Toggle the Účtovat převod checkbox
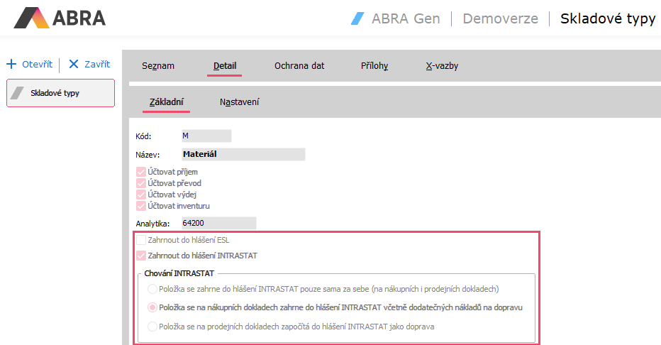The height and width of the screenshot is (345, 661). pyautogui.click(x=141, y=183)
